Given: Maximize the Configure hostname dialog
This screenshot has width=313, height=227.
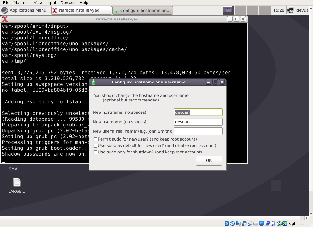Looking at the screenshot, I should 215,82.
